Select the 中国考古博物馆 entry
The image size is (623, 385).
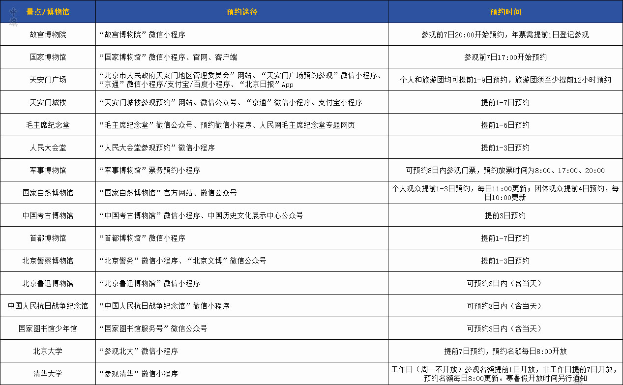(x=47, y=215)
